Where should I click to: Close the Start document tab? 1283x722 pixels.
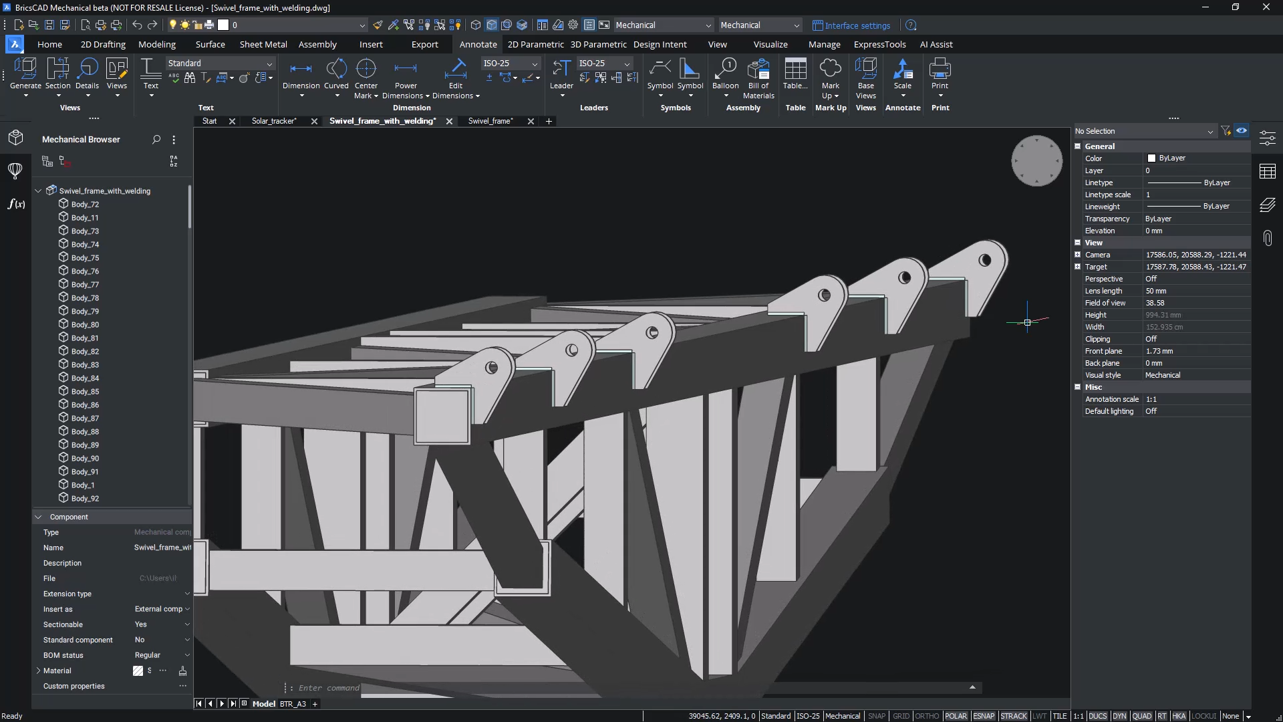(232, 121)
